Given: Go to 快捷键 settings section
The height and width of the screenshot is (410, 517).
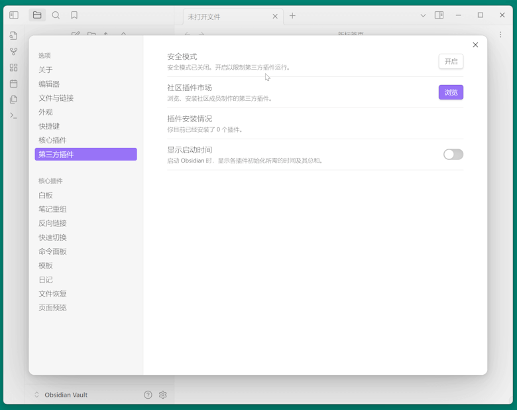Looking at the screenshot, I should pos(49,126).
